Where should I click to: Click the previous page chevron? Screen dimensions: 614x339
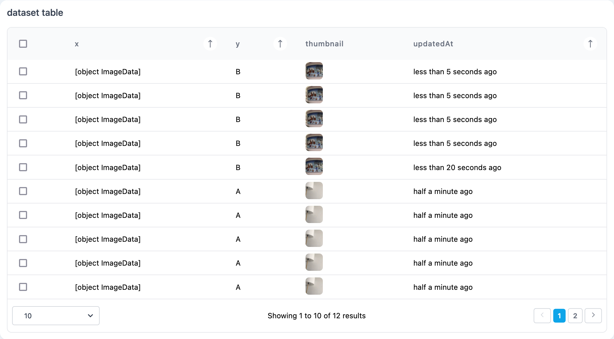(x=542, y=316)
